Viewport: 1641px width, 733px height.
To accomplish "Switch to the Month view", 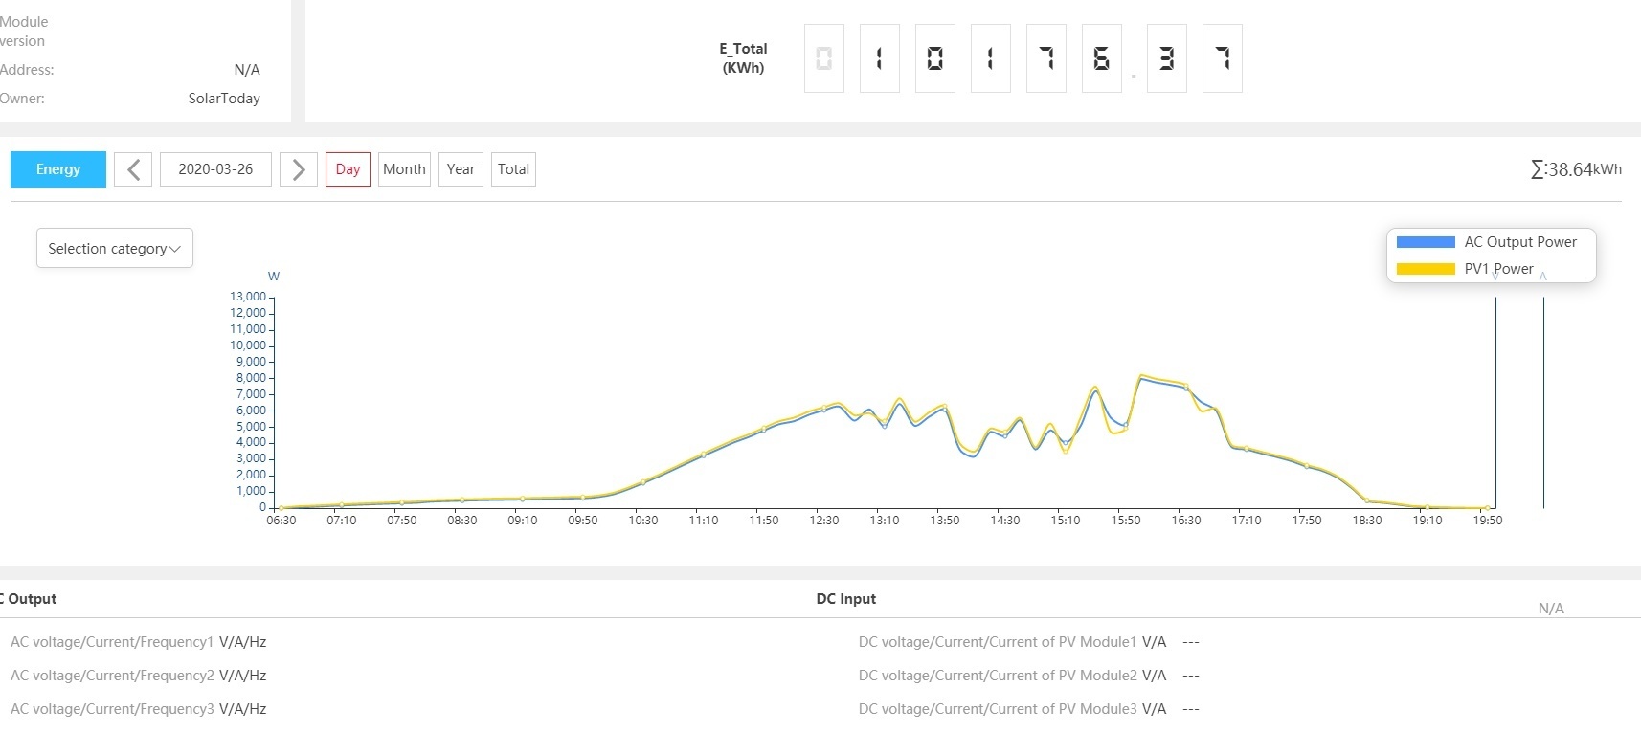I will [x=404, y=169].
